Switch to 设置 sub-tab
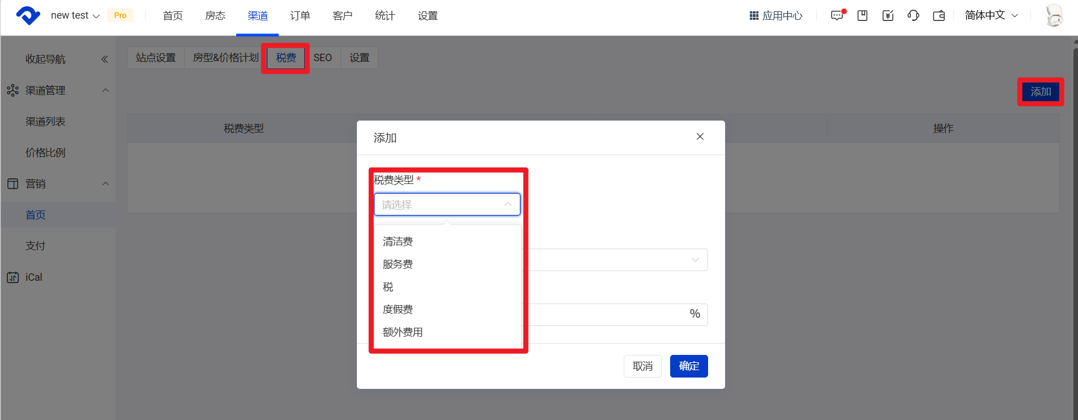 (359, 58)
